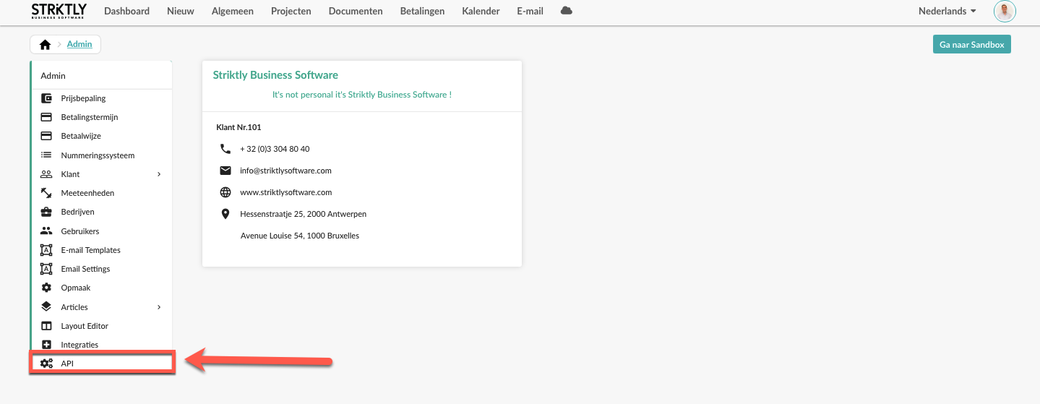Click the Articles layers icon

[46, 307]
